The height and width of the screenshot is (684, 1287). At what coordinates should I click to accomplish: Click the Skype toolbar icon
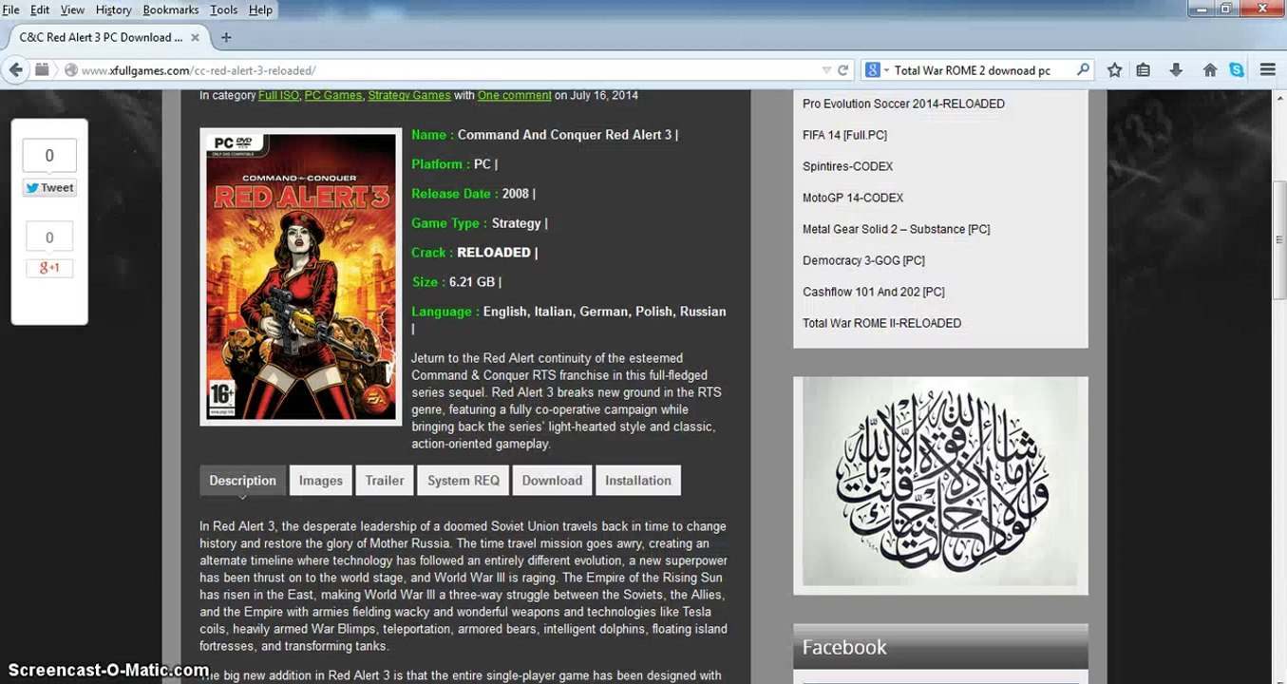[1236, 70]
